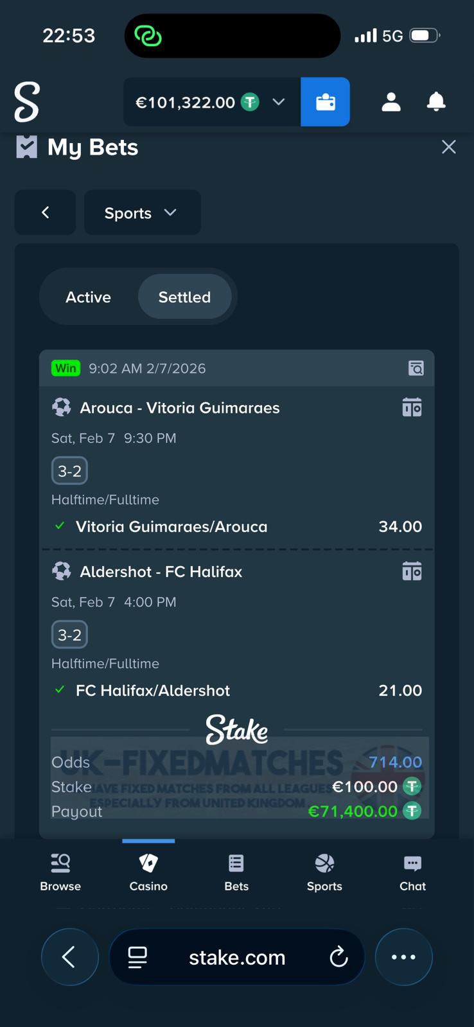
Task: Open match tracker for Aldershot - FC Halifax
Action: pyautogui.click(x=412, y=571)
